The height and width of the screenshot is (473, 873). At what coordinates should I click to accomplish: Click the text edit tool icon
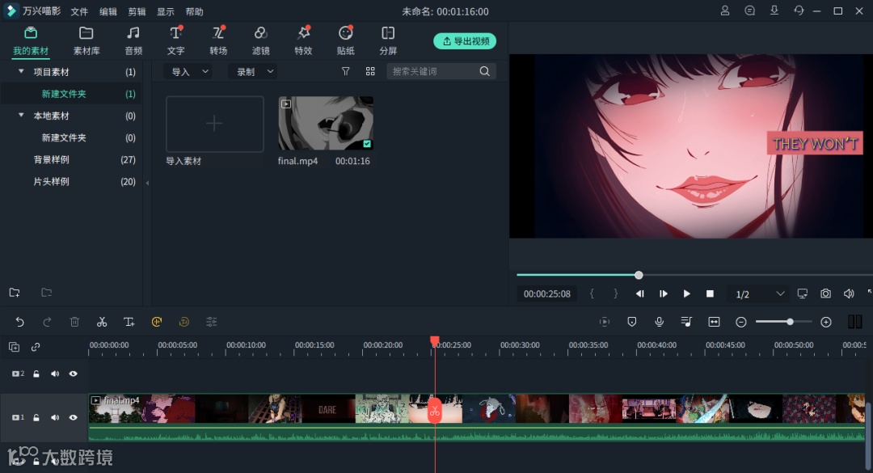coord(129,322)
